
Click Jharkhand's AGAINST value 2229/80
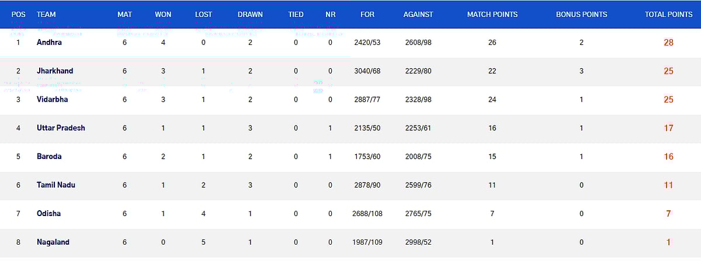[418, 71]
